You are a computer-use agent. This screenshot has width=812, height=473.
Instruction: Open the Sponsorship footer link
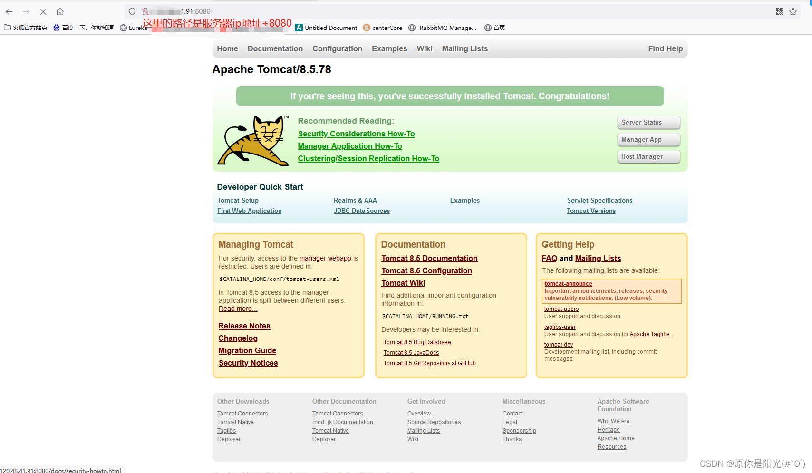pyautogui.click(x=519, y=431)
